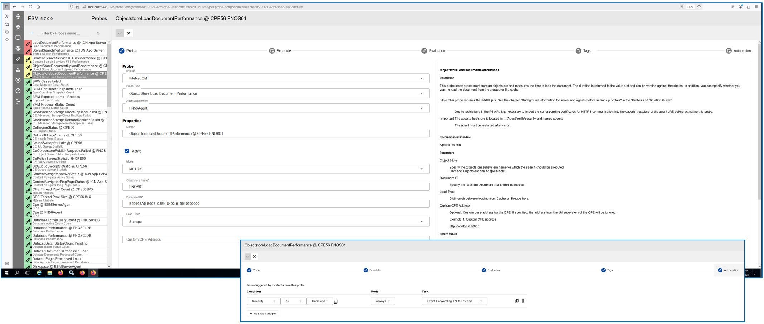
Task: Duplicate the Event Forwarding task trigger row
Action: [517, 301]
